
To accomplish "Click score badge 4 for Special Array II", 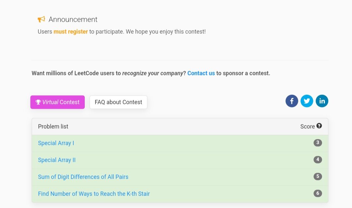I will click(x=318, y=160).
